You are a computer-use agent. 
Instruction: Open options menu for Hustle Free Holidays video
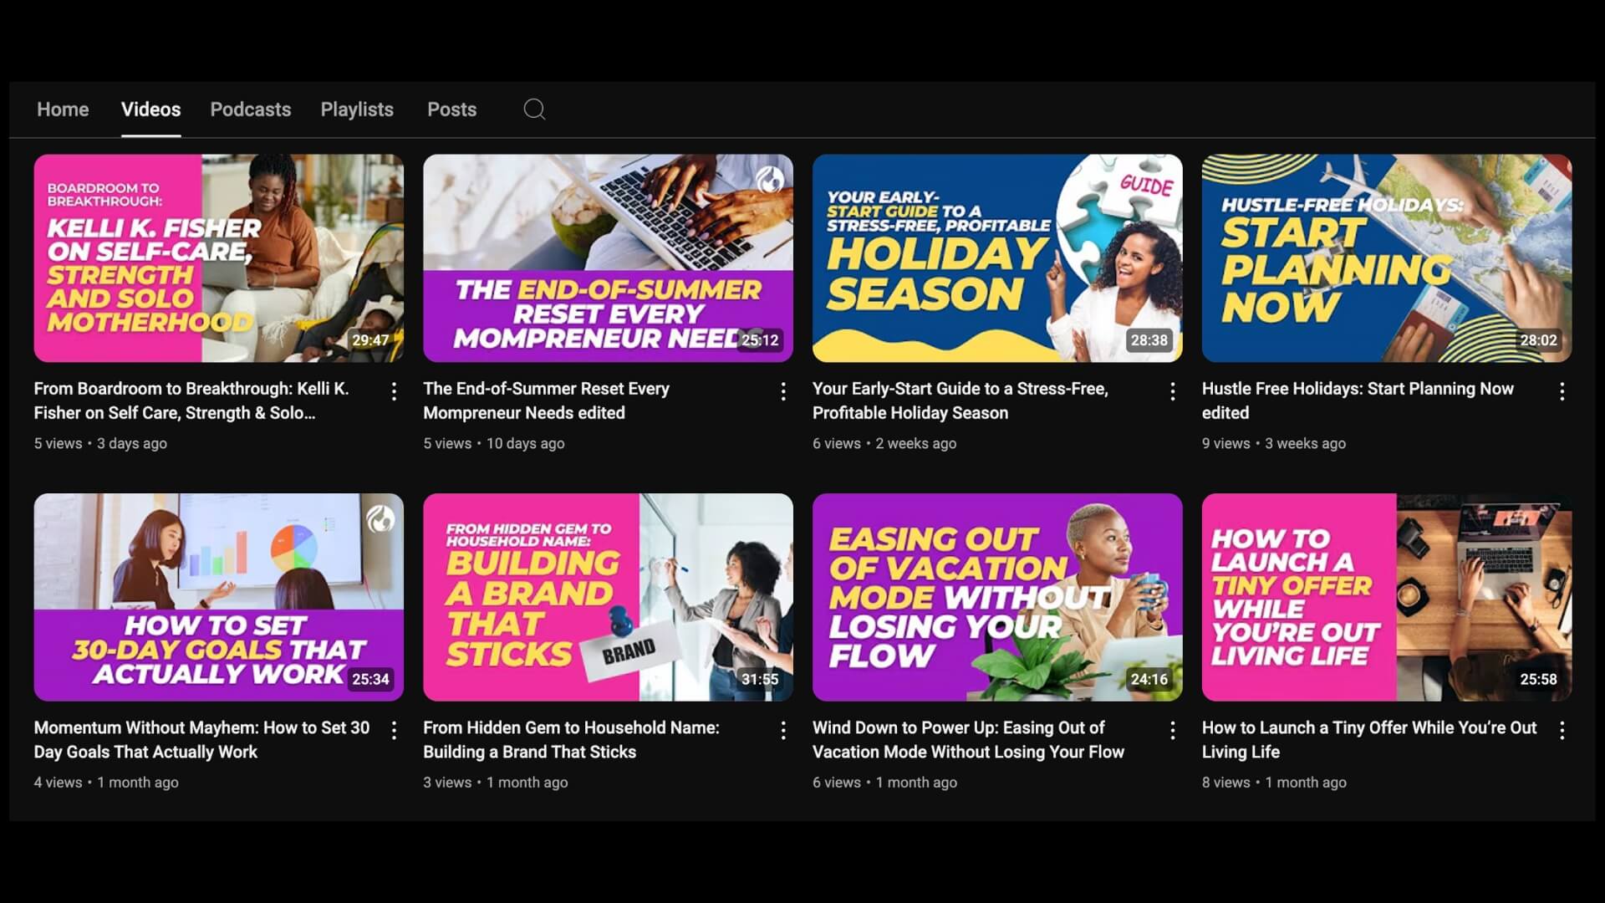[x=1562, y=391]
